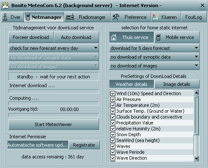Click weather details list scroll down arrow
Screen dimensions: 208x168
(x=196, y=159)
